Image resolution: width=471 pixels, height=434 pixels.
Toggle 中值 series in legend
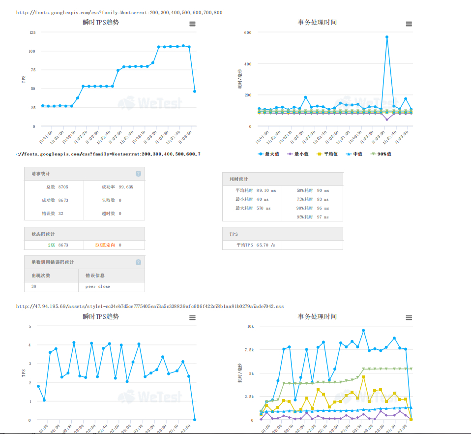click(354, 154)
